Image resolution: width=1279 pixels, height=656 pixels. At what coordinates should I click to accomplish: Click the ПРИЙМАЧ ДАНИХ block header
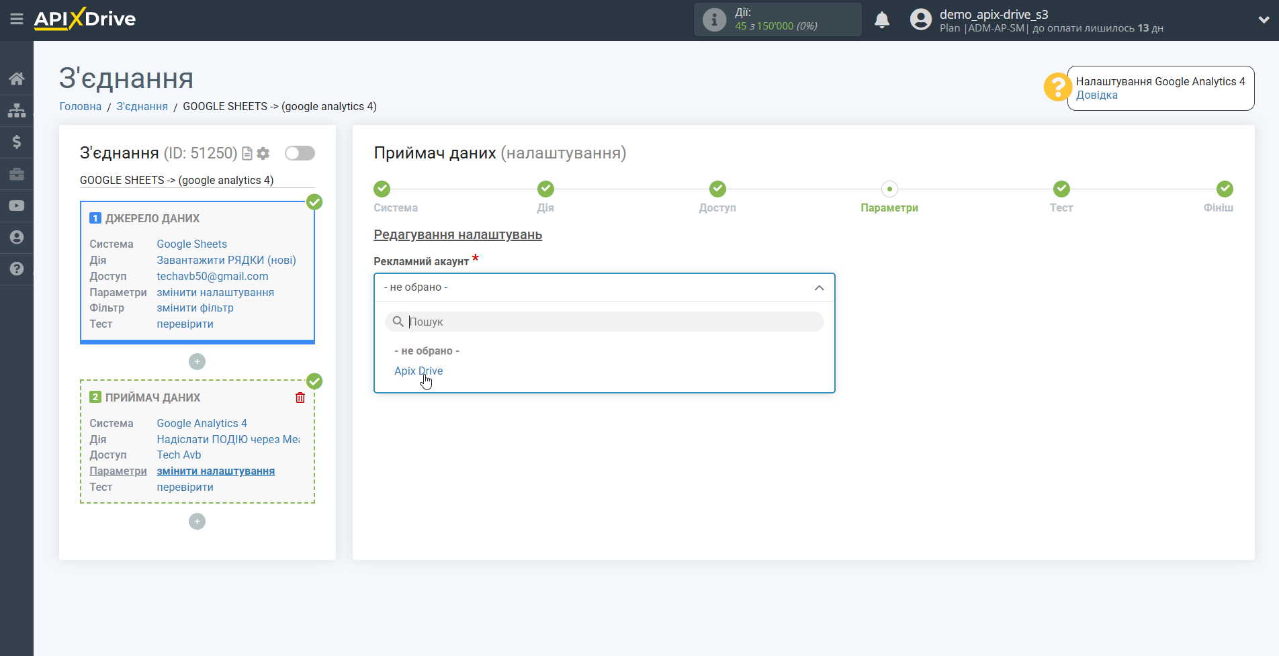pyautogui.click(x=152, y=398)
